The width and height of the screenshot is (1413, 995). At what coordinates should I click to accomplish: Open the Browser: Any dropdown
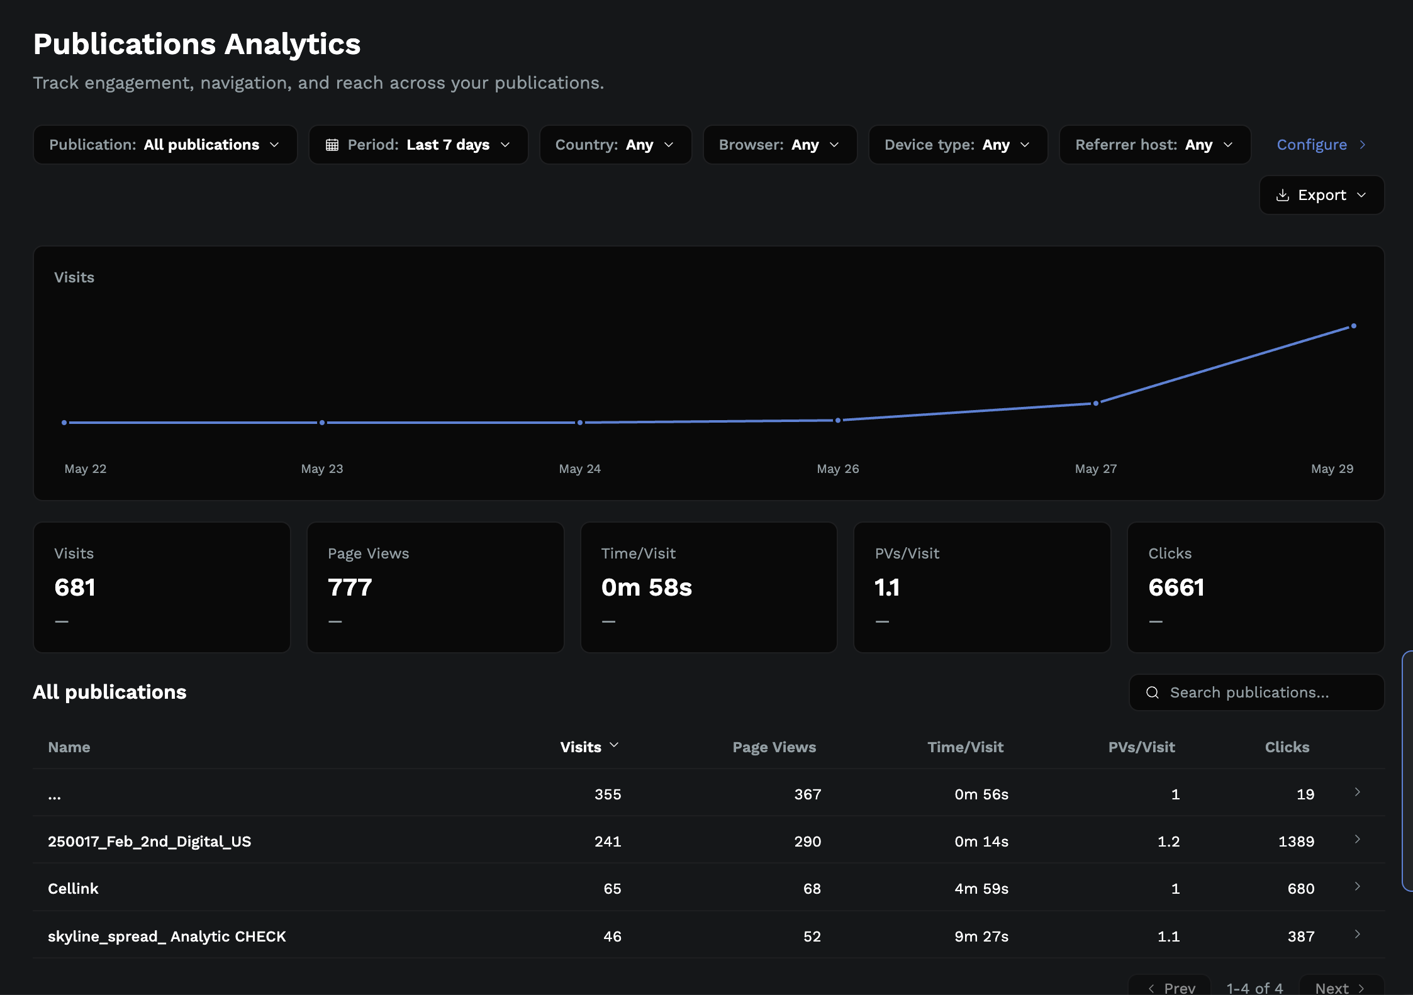coord(779,145)
